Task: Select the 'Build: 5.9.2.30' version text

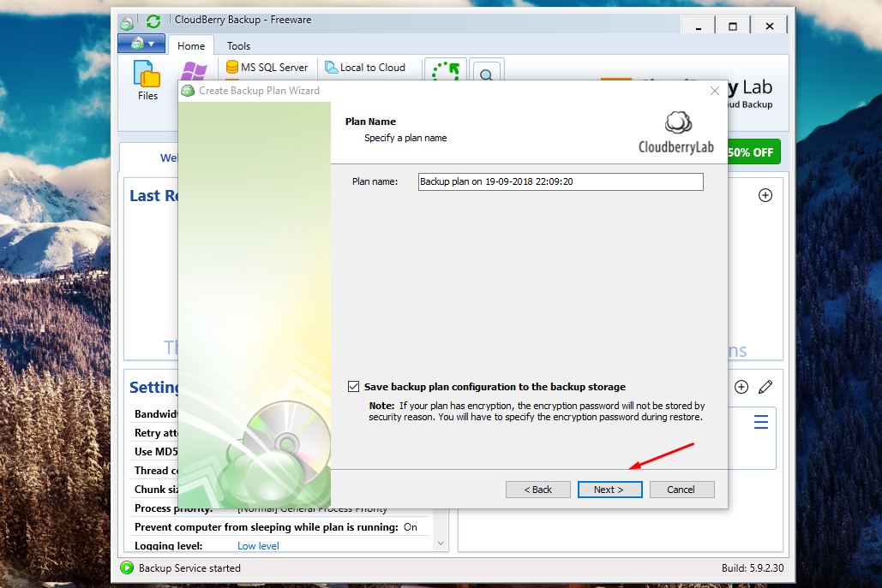Action: 753,567
